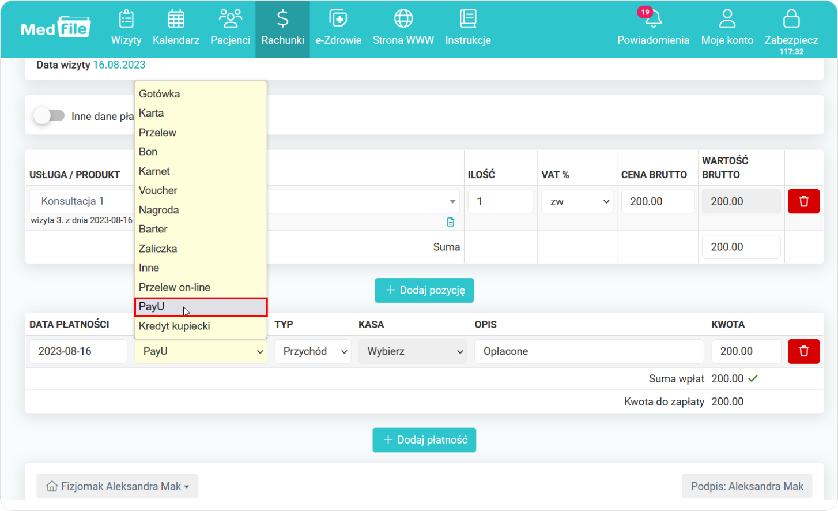Click the Wartość brutto value field
The height and width of the screenshot is (511, 838).
[741, 201]
